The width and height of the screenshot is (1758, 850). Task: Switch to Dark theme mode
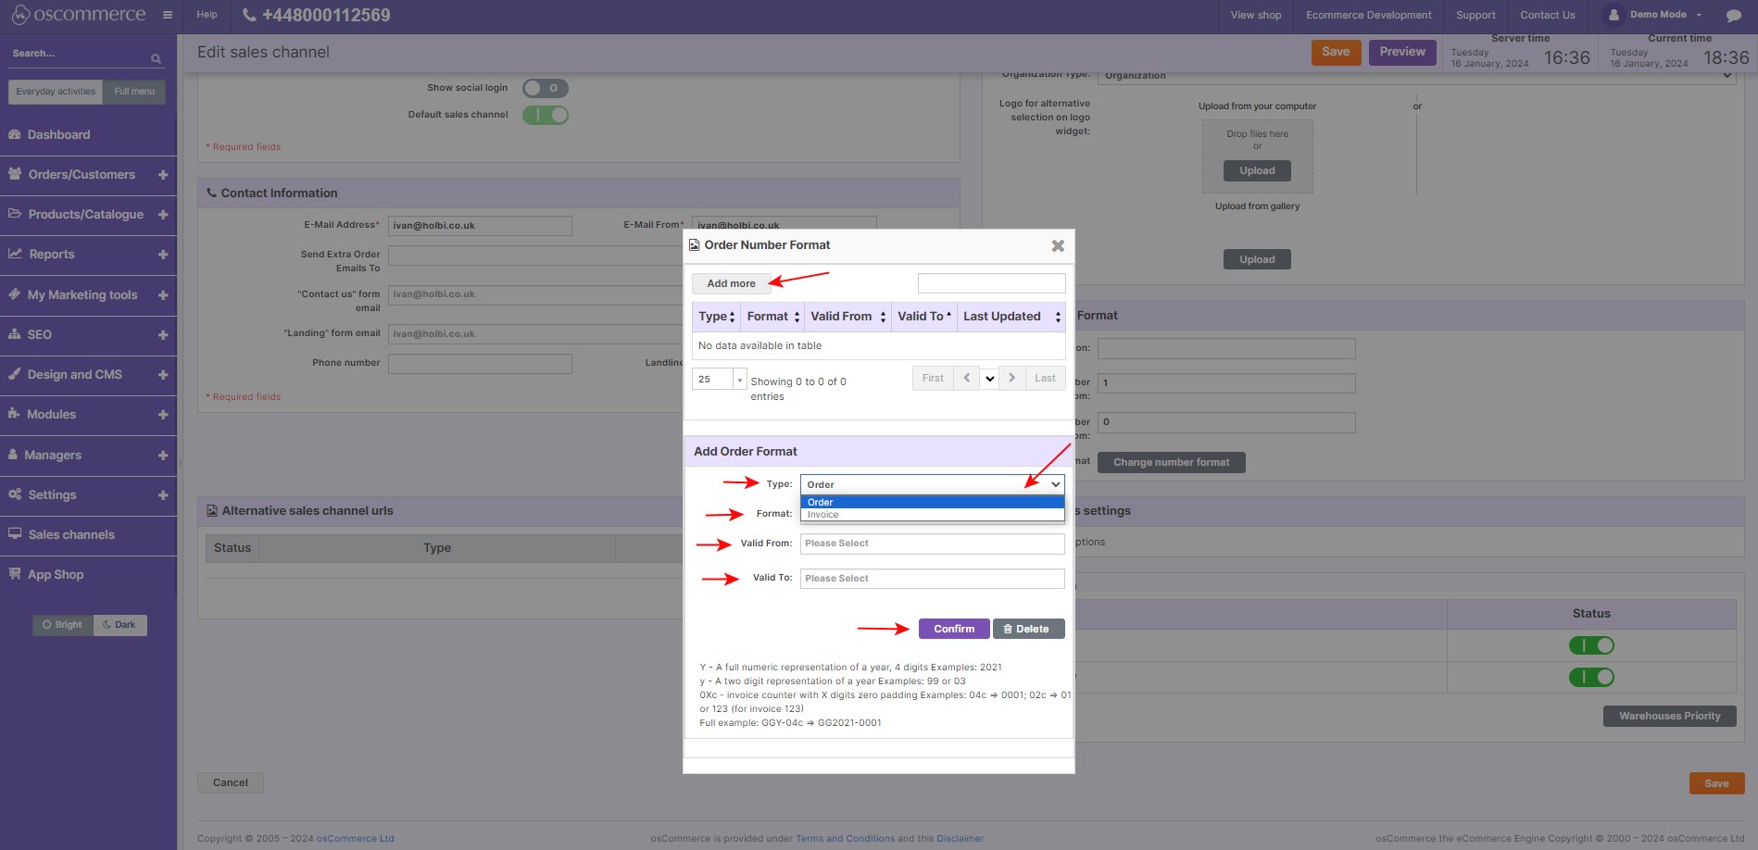(x=119, y=625)
